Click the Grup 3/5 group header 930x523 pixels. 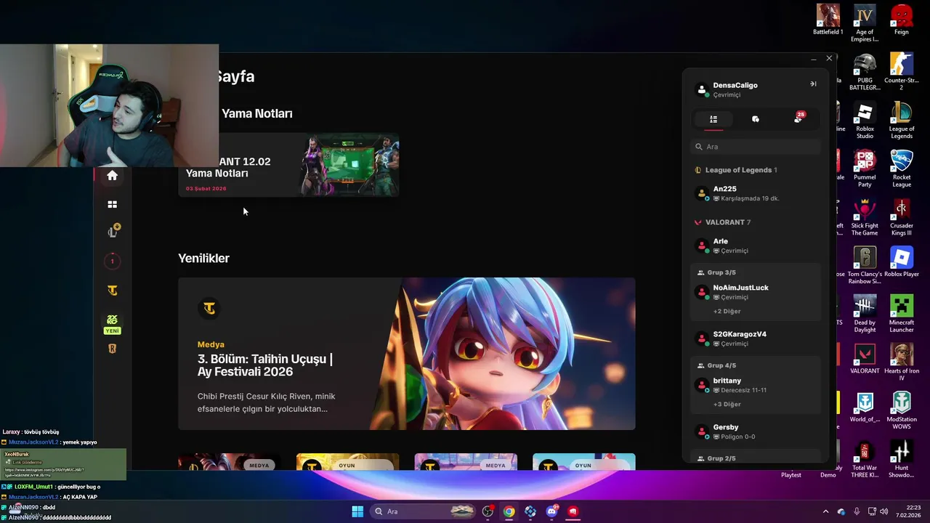[x=716, y=272]
